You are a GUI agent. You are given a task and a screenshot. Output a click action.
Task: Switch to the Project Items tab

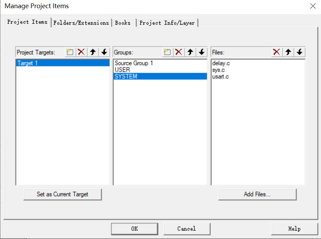coord(27,22)
